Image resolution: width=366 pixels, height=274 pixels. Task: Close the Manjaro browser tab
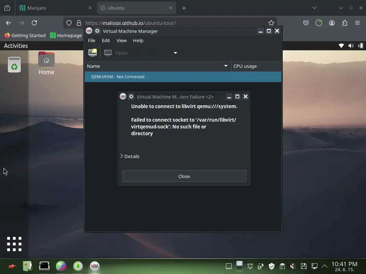90,8
